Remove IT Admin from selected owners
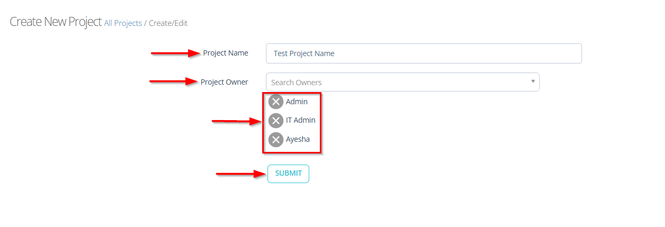This screenshot has width=665, height=227. 275,121
